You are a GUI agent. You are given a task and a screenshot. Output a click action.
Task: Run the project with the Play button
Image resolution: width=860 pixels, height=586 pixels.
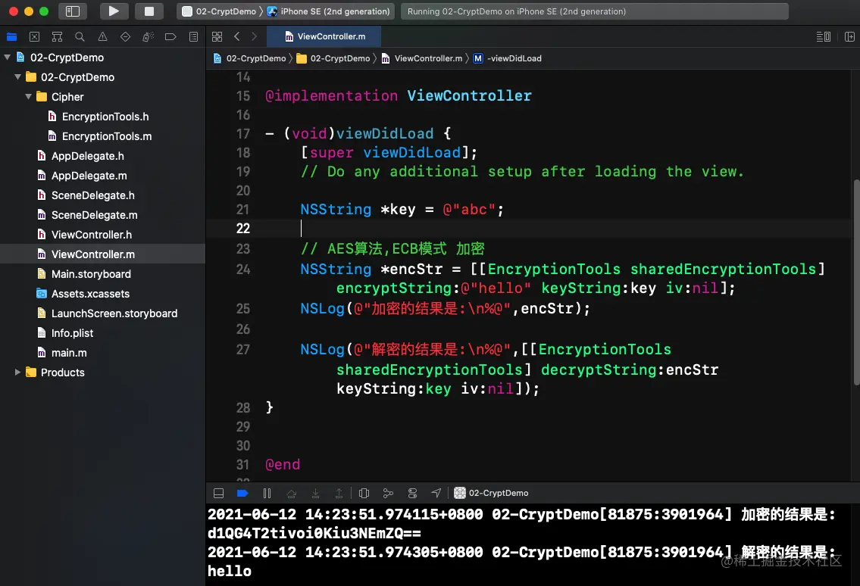pyautogui.click(x=114, y=11)
